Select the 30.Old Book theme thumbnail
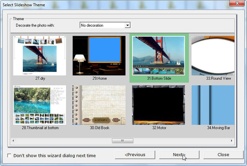Image resolution: width=247 pixels, height=166 pixels. pos(100,105)
